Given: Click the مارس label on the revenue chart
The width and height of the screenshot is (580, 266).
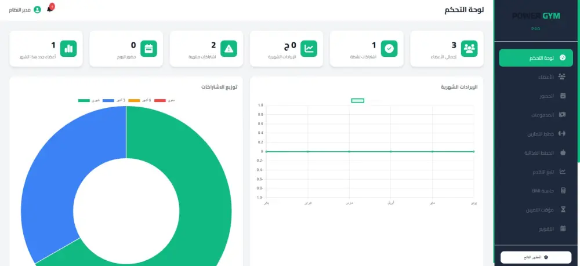Looking at the screenshot, I should (x=349, y=203).
